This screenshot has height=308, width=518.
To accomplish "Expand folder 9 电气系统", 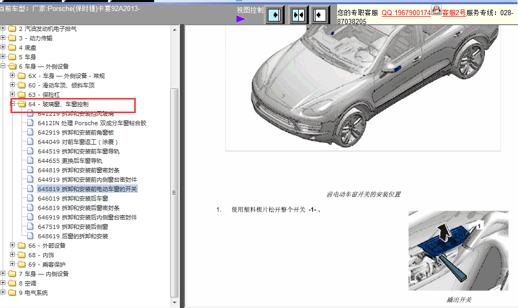I will tap(3, 292).
